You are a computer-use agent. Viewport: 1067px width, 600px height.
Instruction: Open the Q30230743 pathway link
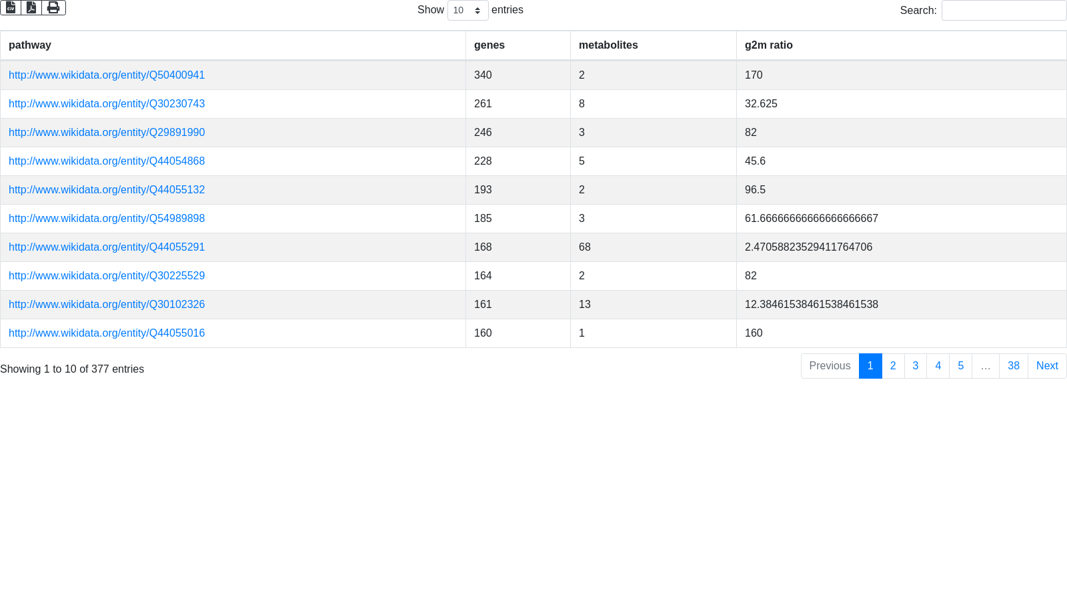tap(107, 104)
